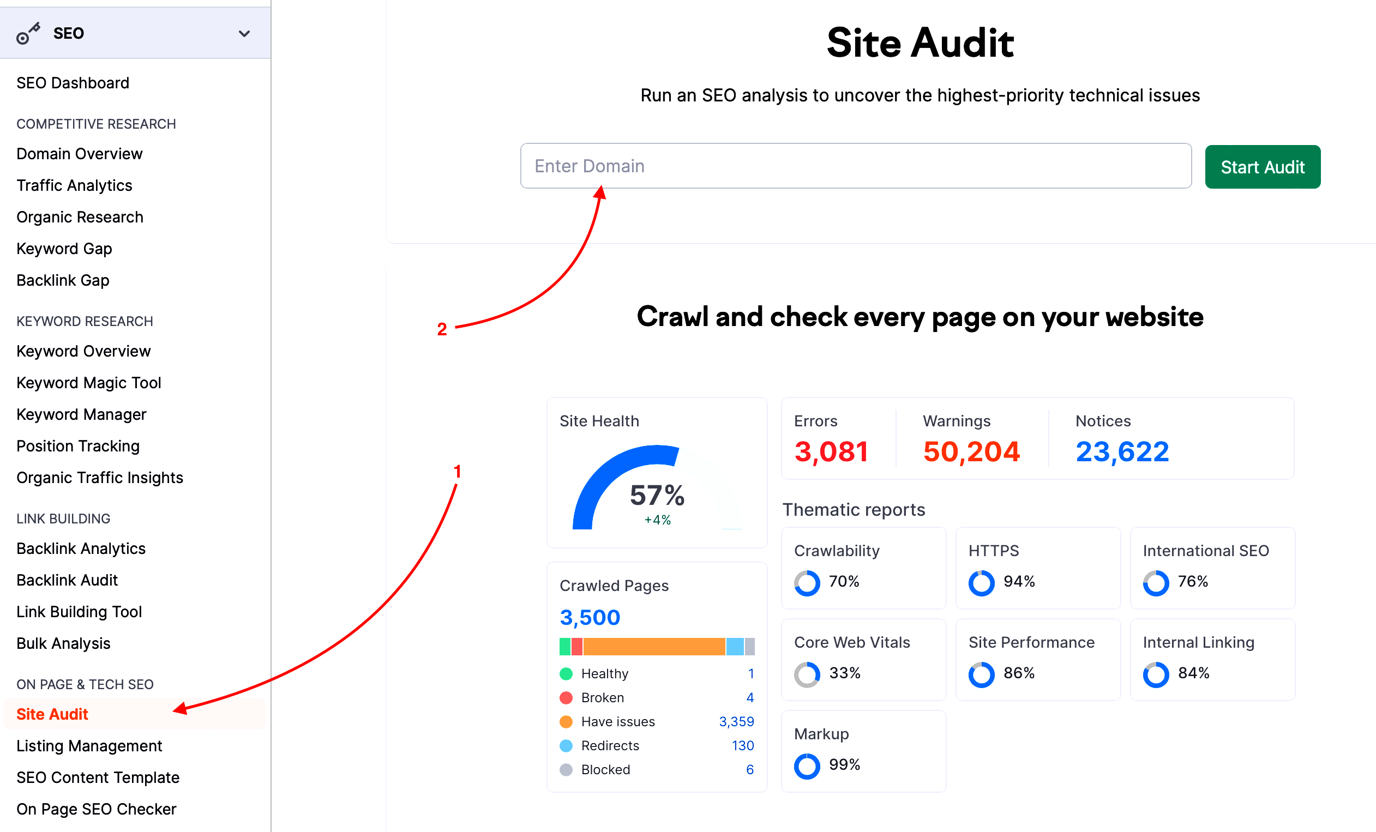Viewport: 1376px width, 832px height.
Task: Click the HTTPS 94% donut icon
Action: [x=981, y=583]
